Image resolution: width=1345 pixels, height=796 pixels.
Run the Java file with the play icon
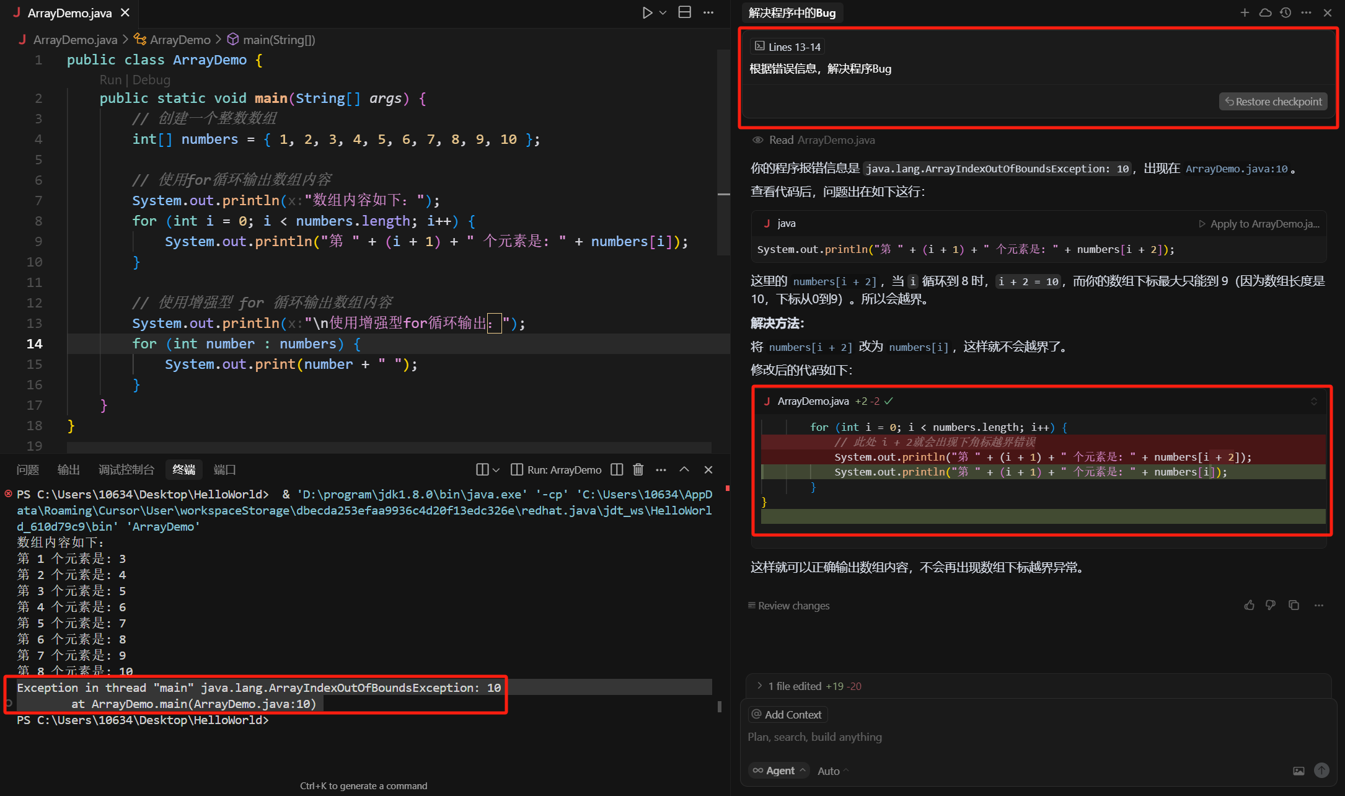click(647, 13)
